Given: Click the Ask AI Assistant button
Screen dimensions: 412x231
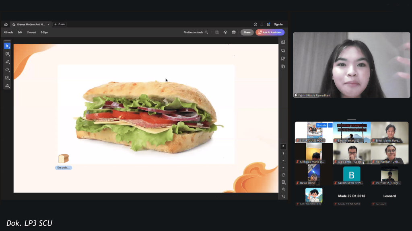Looking at the screenshot, I should tap(270, 32).
